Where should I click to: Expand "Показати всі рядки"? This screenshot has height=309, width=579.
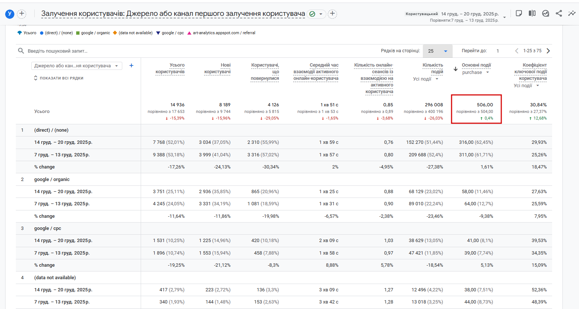click(x=59, y=78)
